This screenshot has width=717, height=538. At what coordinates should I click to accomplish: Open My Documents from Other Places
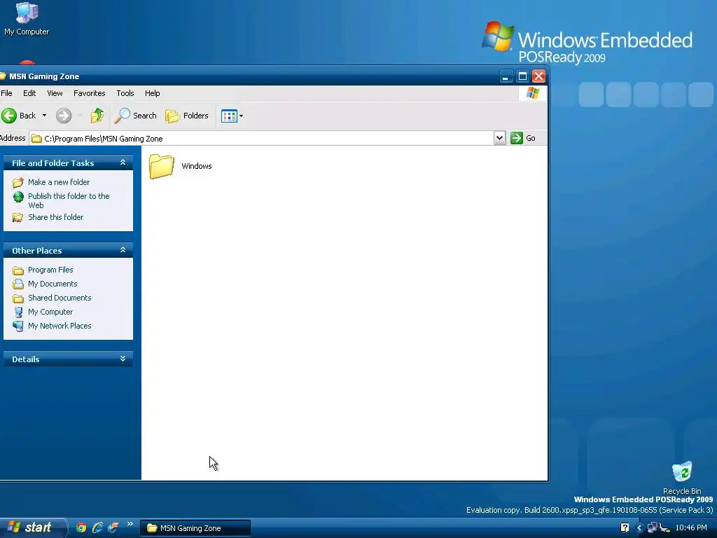click(x=53, y=284)
